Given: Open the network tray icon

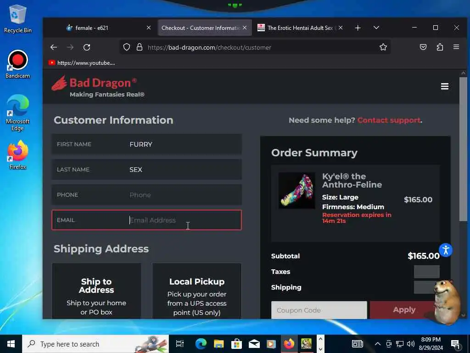Looking at the screenshot, I should pyautogui.click(x=400, y=344).
